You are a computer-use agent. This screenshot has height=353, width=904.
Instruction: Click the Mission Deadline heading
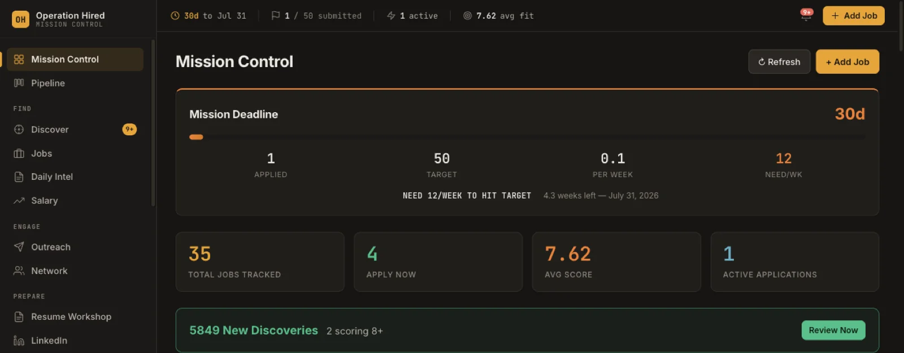click(x=234, y=114)
